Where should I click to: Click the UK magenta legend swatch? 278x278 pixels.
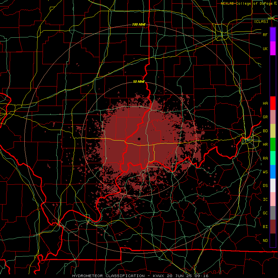pos(273,48)
